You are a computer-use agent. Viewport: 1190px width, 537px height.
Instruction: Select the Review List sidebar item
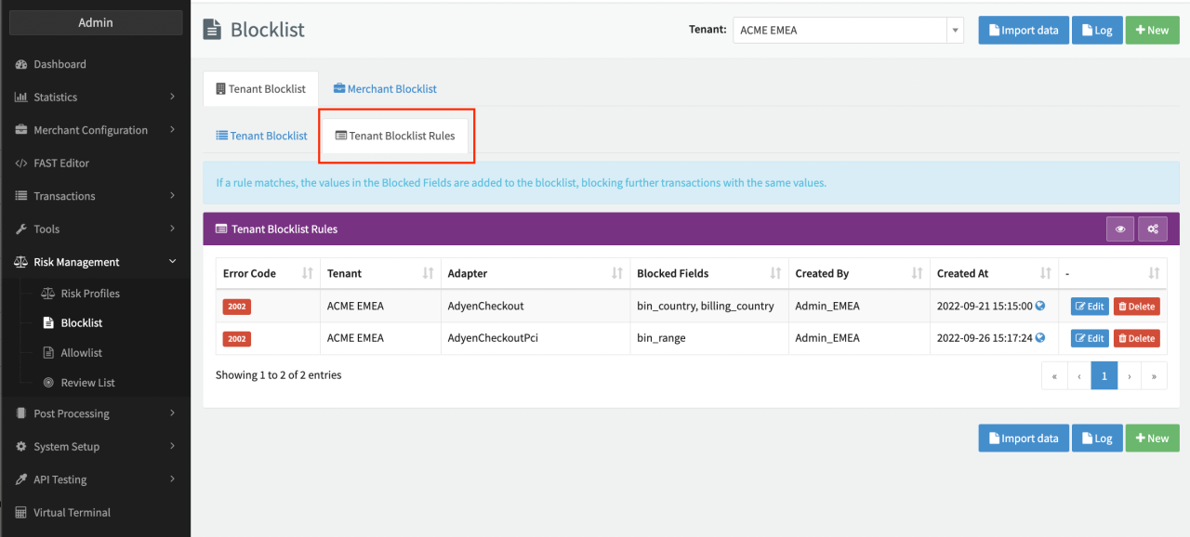click(x=87, y=383)
